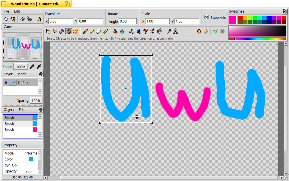Pick the red swatch in Swatches panel
Screen dimensions: 289x181
[240, 18]
